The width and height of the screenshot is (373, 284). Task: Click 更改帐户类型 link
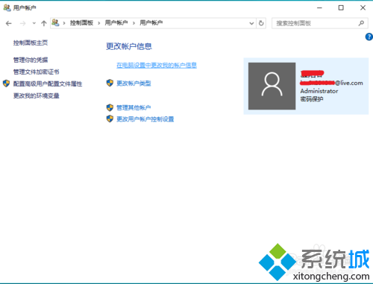134,83
